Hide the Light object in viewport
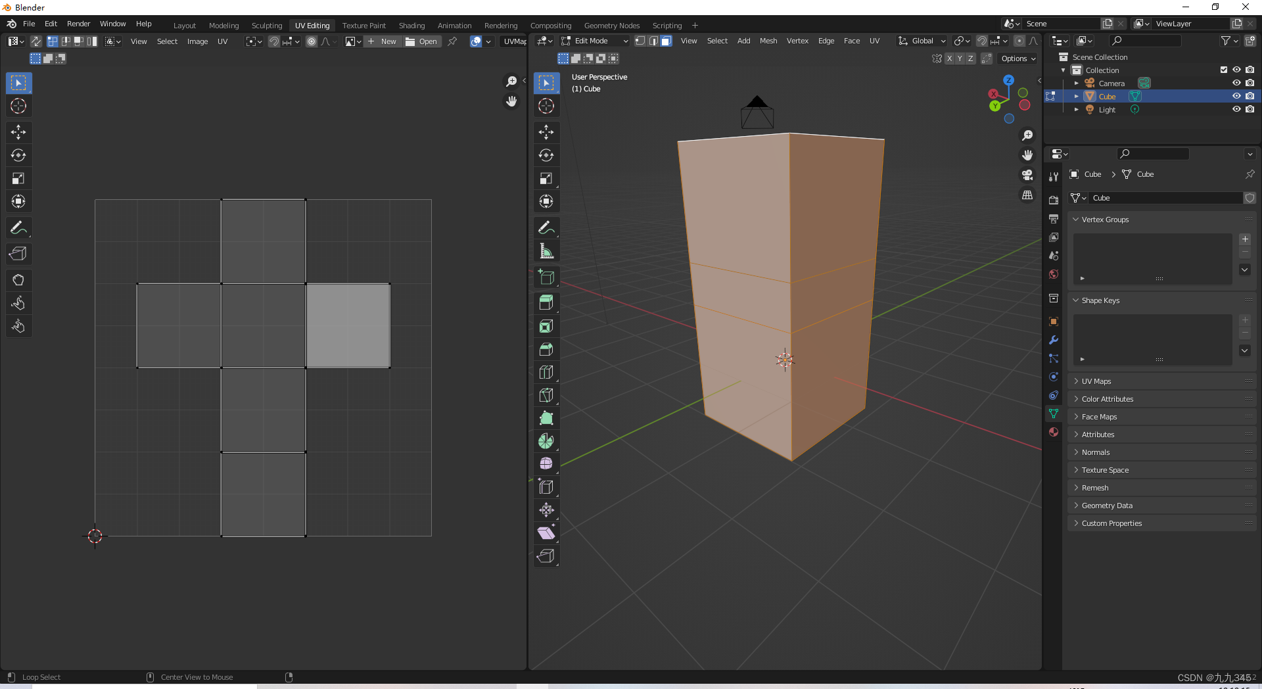This screenshot has width=1262, height=689. point(1236,109)
